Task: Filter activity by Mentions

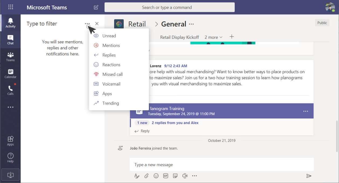Action: pyautogui.click(x=119, y=46)
